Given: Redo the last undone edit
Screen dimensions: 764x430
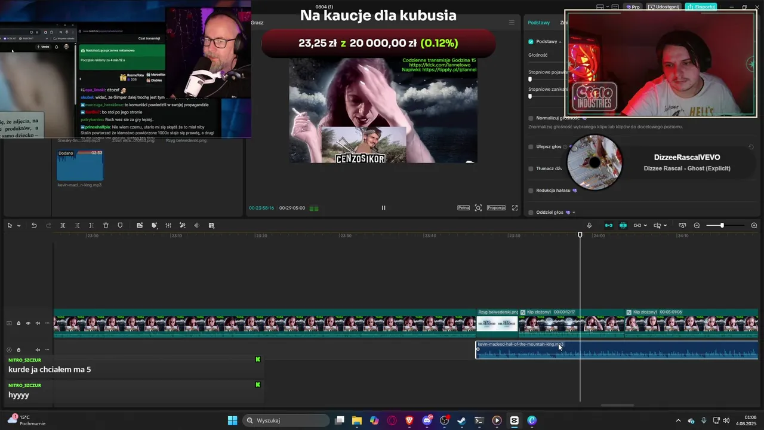Looking at the screenshot, I should pyautogui.click(x=48, y=225).
